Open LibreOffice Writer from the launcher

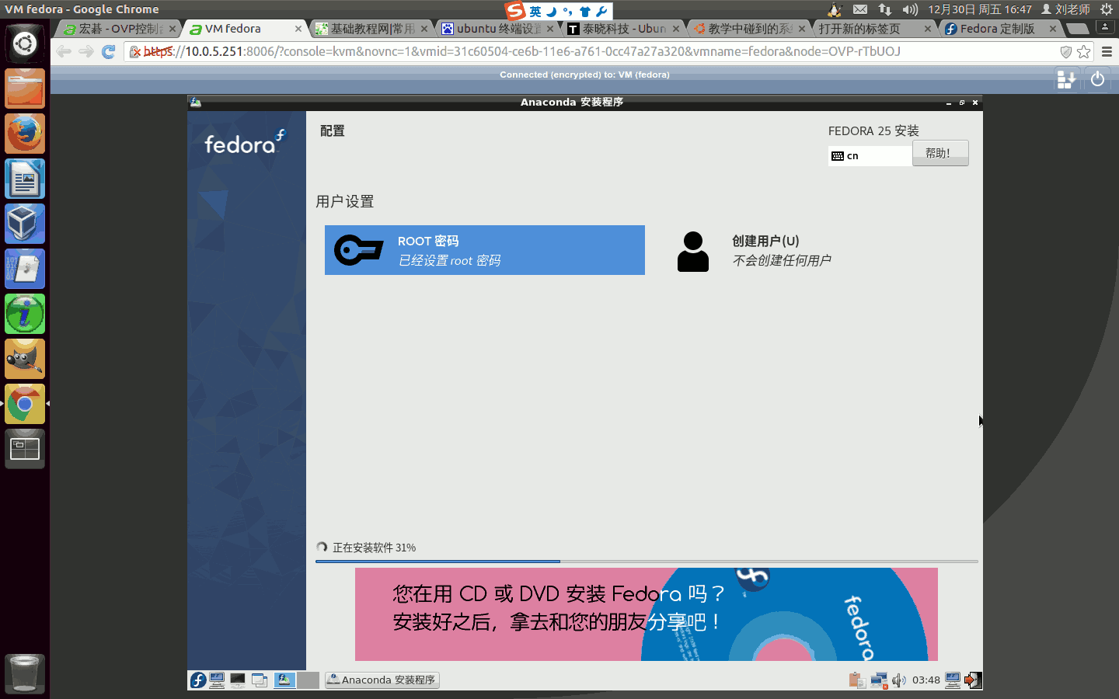coord(25,179)
